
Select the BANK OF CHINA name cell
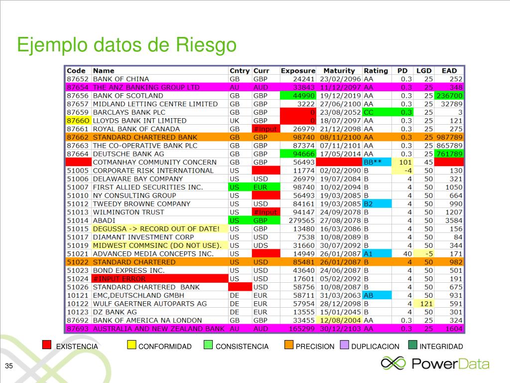click(x=160, y=79)
